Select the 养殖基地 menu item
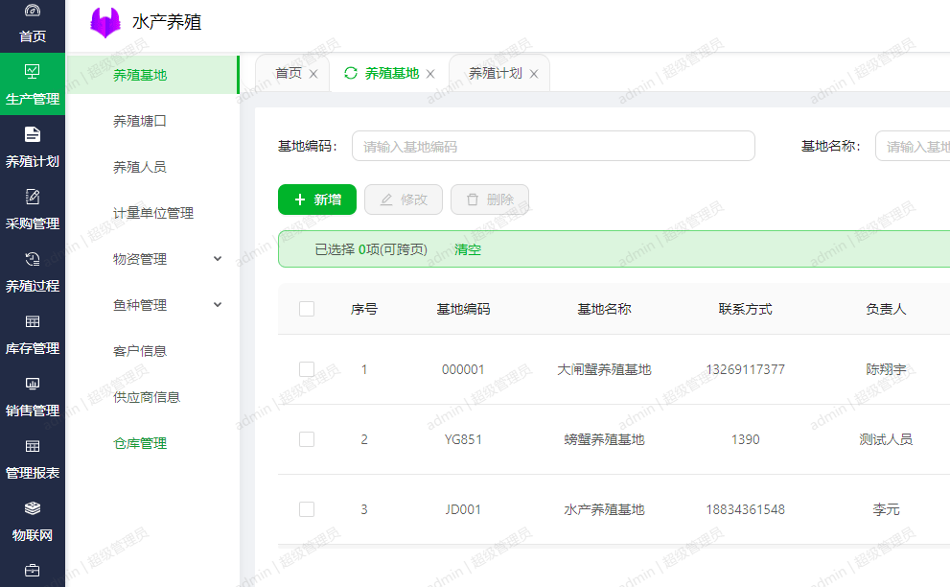The width and height of the screenshot is (950, 587). (152, 75)
